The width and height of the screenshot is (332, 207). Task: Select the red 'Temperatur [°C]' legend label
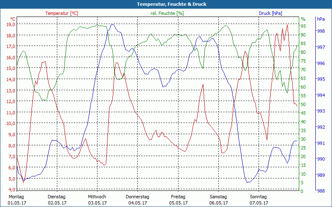(61, 13)
